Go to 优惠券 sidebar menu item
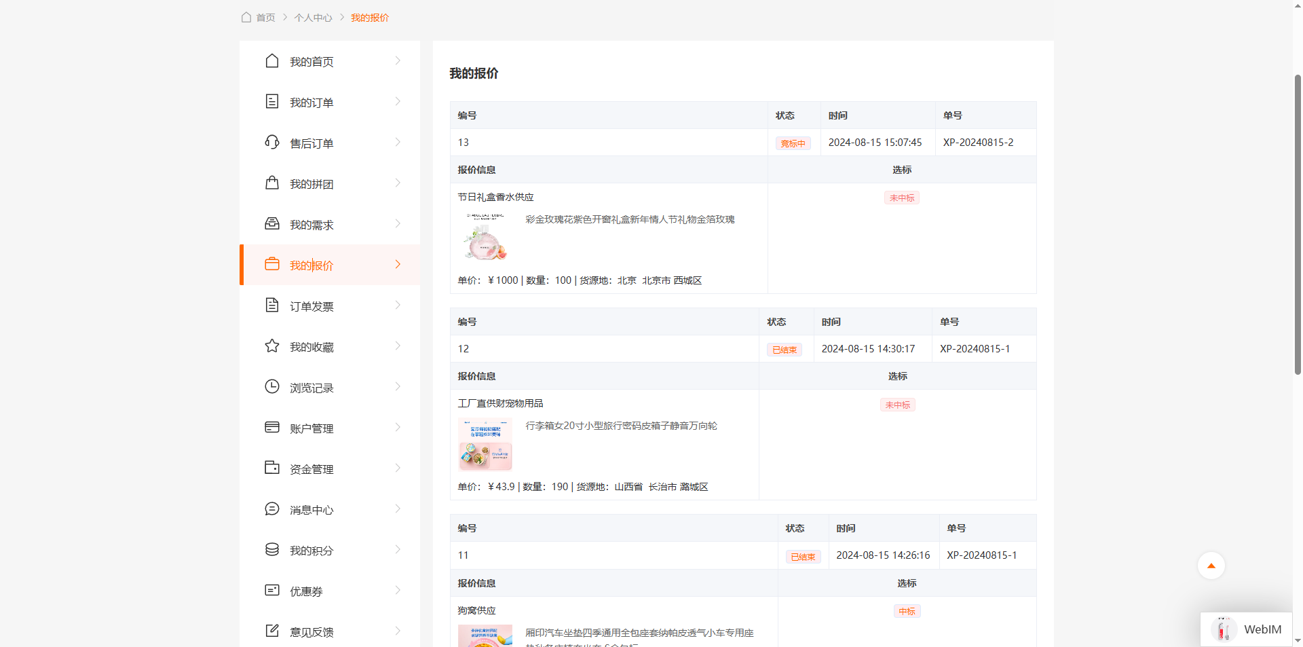Viewport: 1303px width, 647px height. click(306, 591)
